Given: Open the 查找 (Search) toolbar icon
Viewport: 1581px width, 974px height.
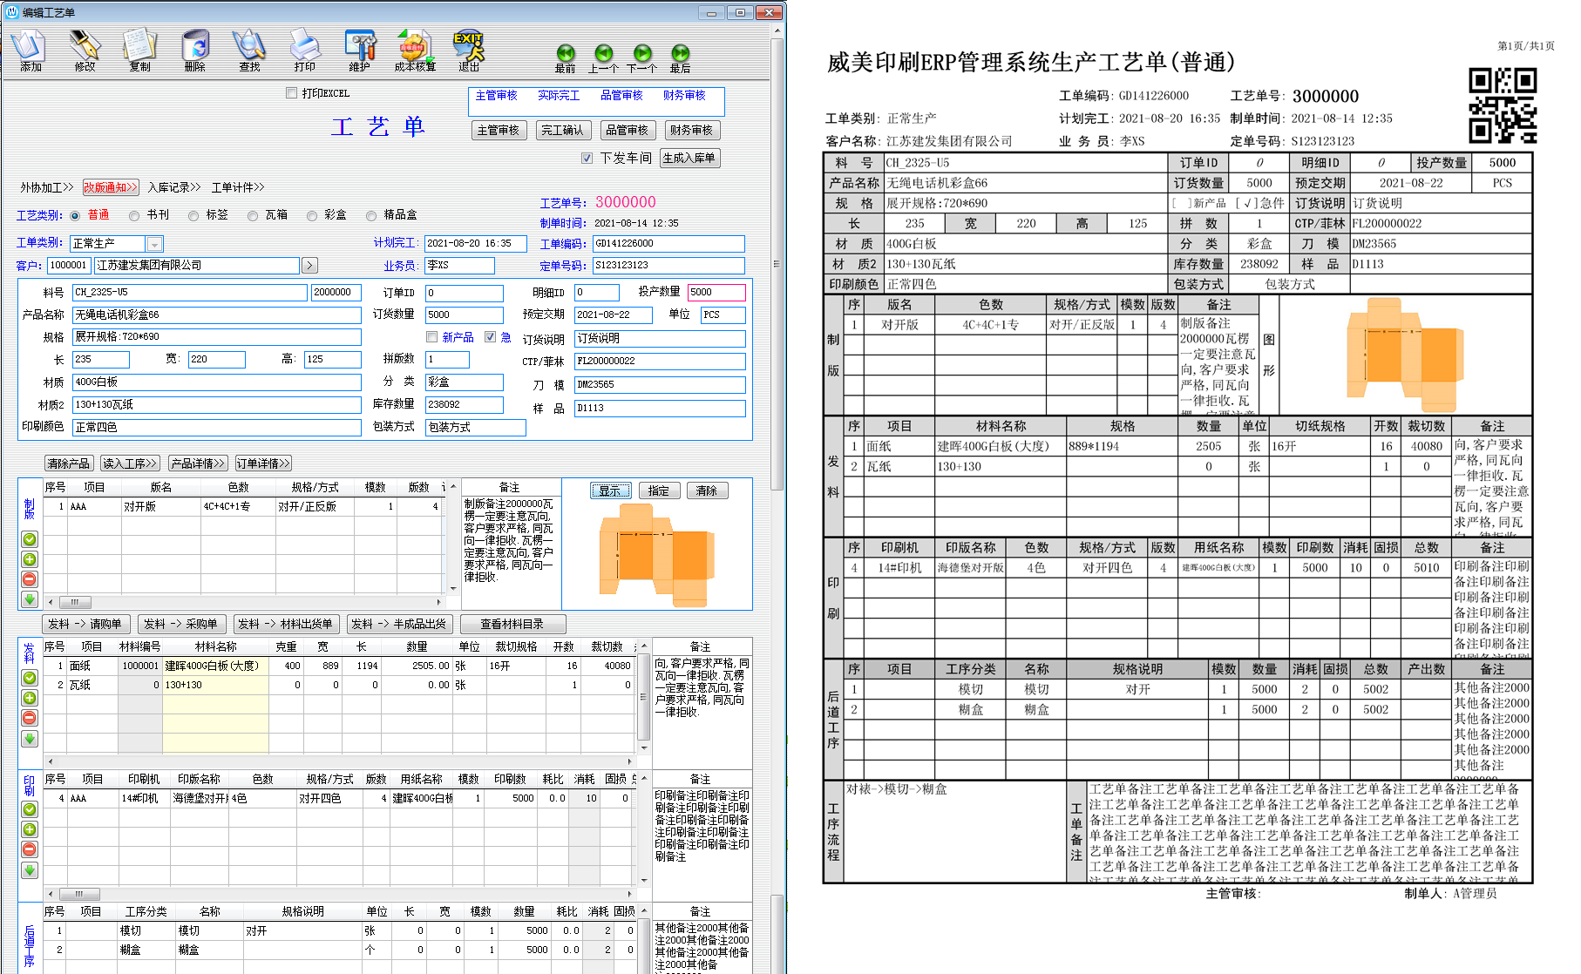Looking at the screenshot, I should click(x=249, y=51).
